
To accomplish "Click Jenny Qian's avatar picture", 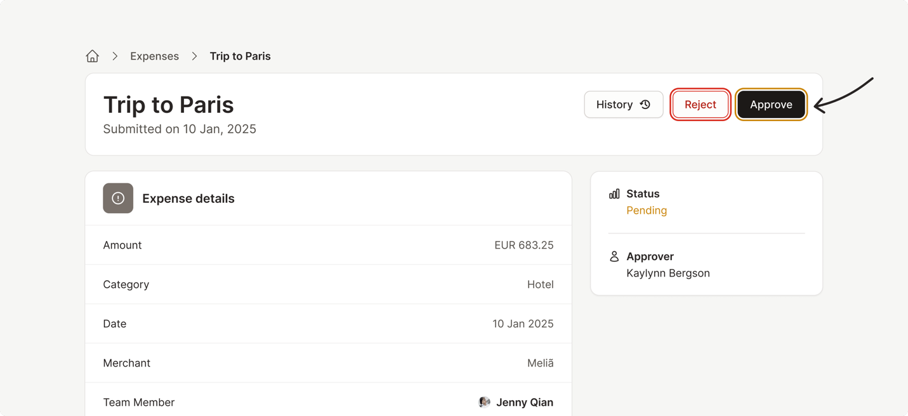I will (x=484, y=402).
